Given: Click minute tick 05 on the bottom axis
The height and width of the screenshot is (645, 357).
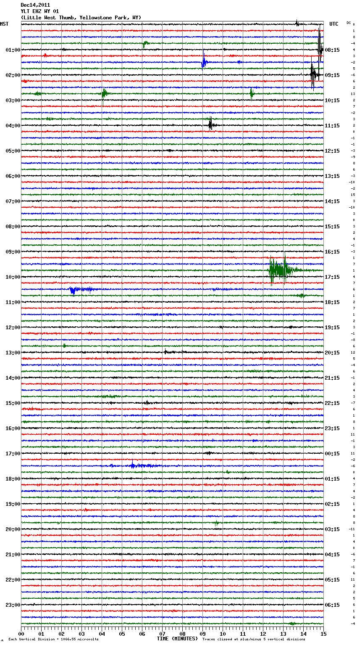Looking at the screenshot, I should [122, 634].
